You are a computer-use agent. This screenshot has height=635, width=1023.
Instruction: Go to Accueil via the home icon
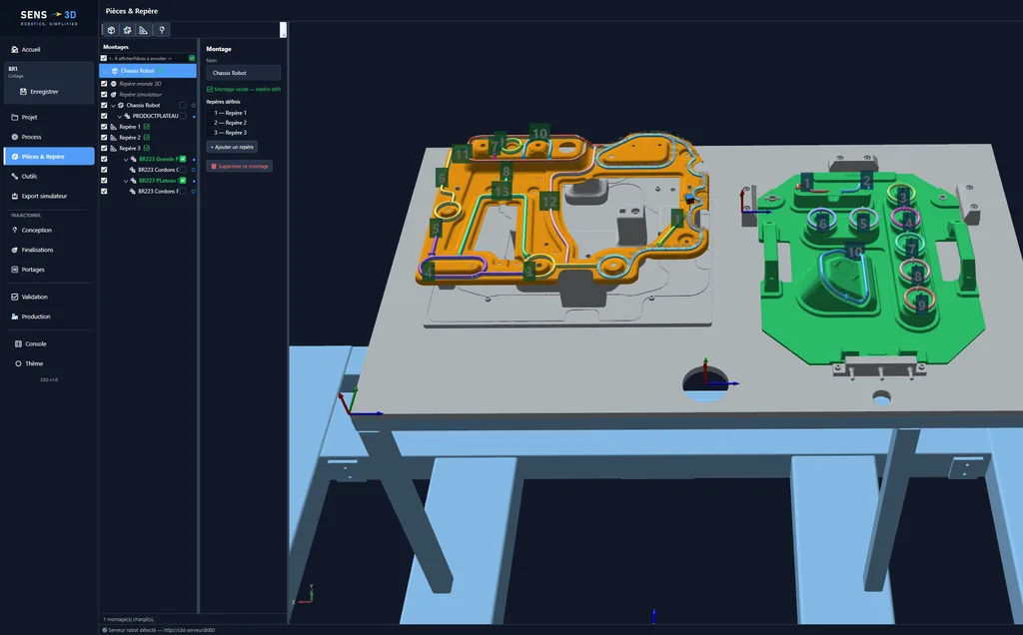coord(15,50)
